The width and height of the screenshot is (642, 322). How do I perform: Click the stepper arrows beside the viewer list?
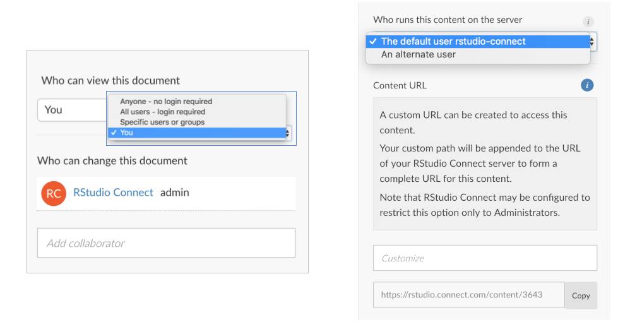[288, 133]
